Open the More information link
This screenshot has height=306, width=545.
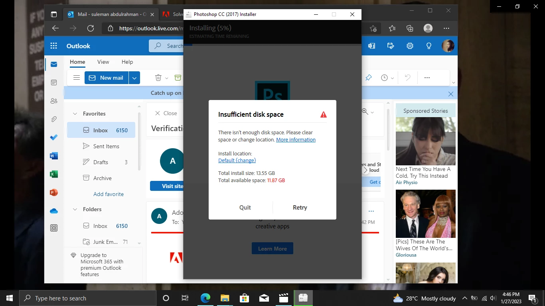pyautogui.click(x=296, y=140)
